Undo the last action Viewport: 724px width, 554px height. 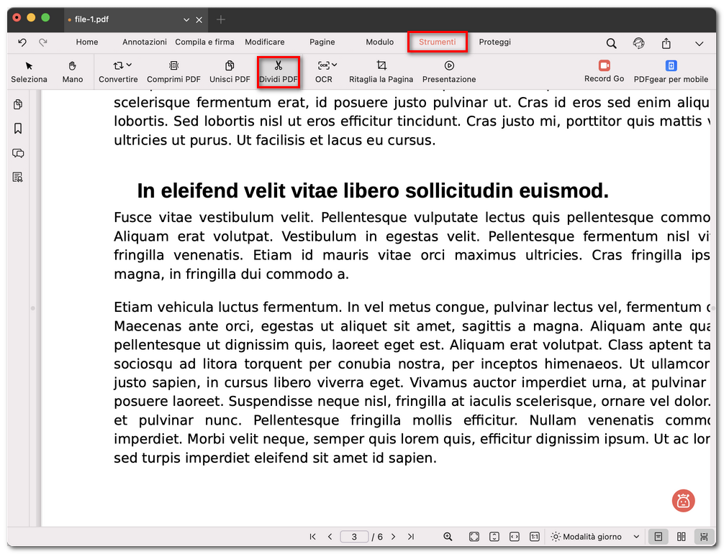coord(22,42)
